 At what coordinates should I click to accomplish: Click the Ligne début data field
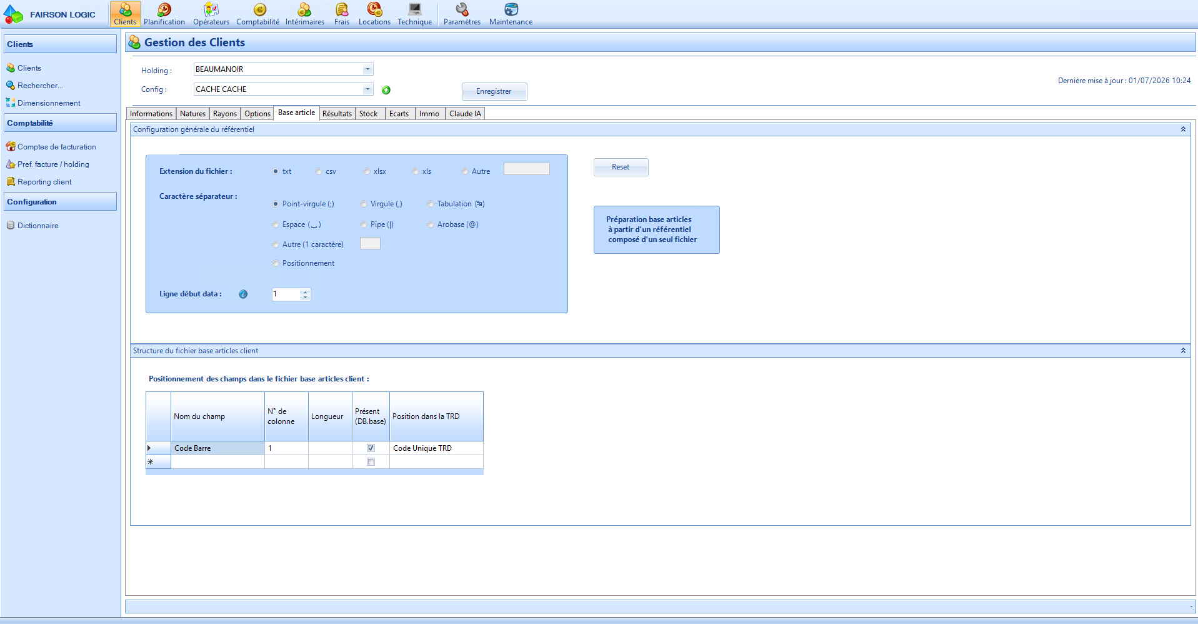click(x=287, y=294)
